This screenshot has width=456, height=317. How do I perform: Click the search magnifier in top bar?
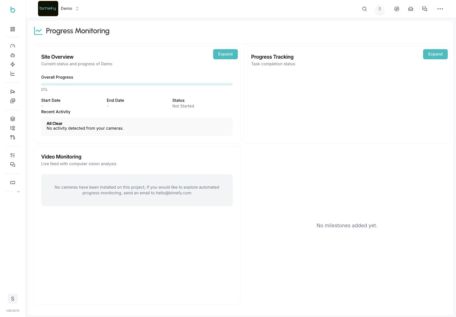[364, 9]
